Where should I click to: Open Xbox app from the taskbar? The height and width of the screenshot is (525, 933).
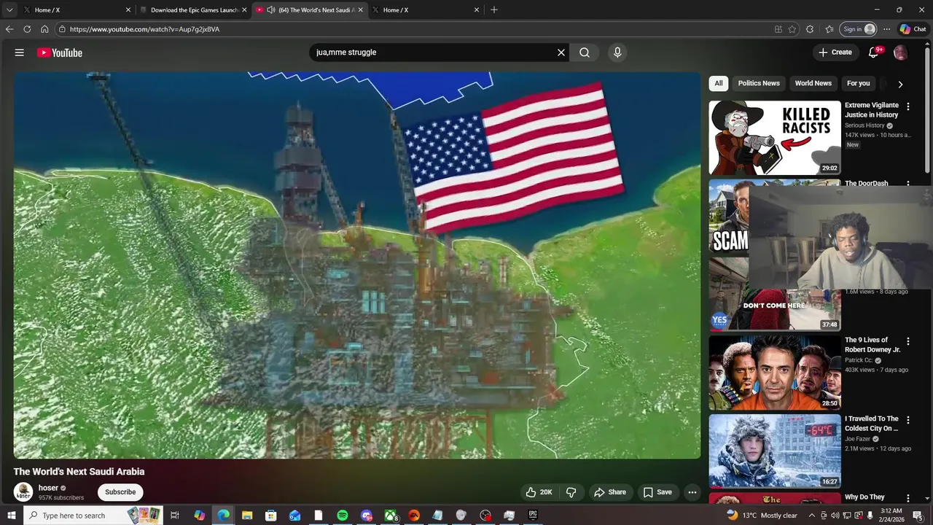(x=391, y=516)
